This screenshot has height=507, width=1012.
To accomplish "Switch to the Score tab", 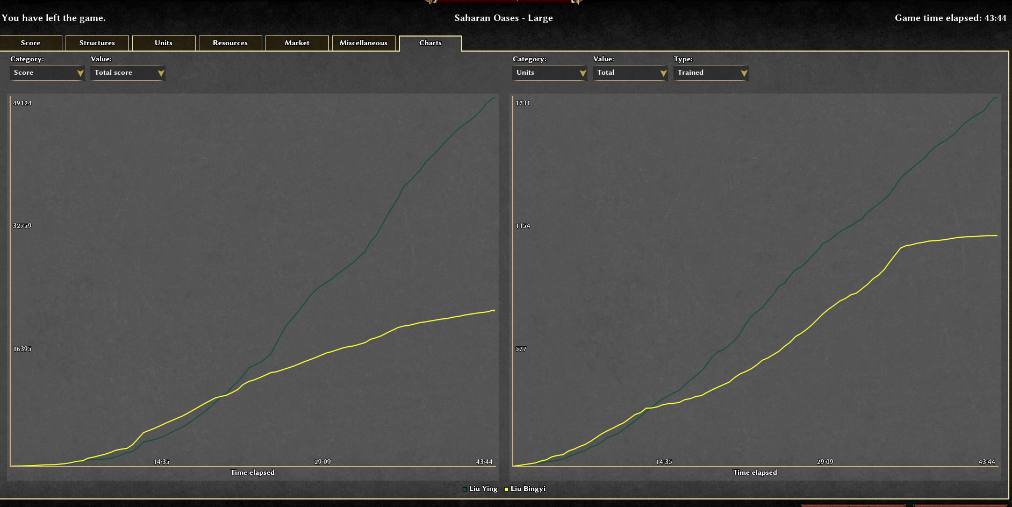I will coord(31,43).
